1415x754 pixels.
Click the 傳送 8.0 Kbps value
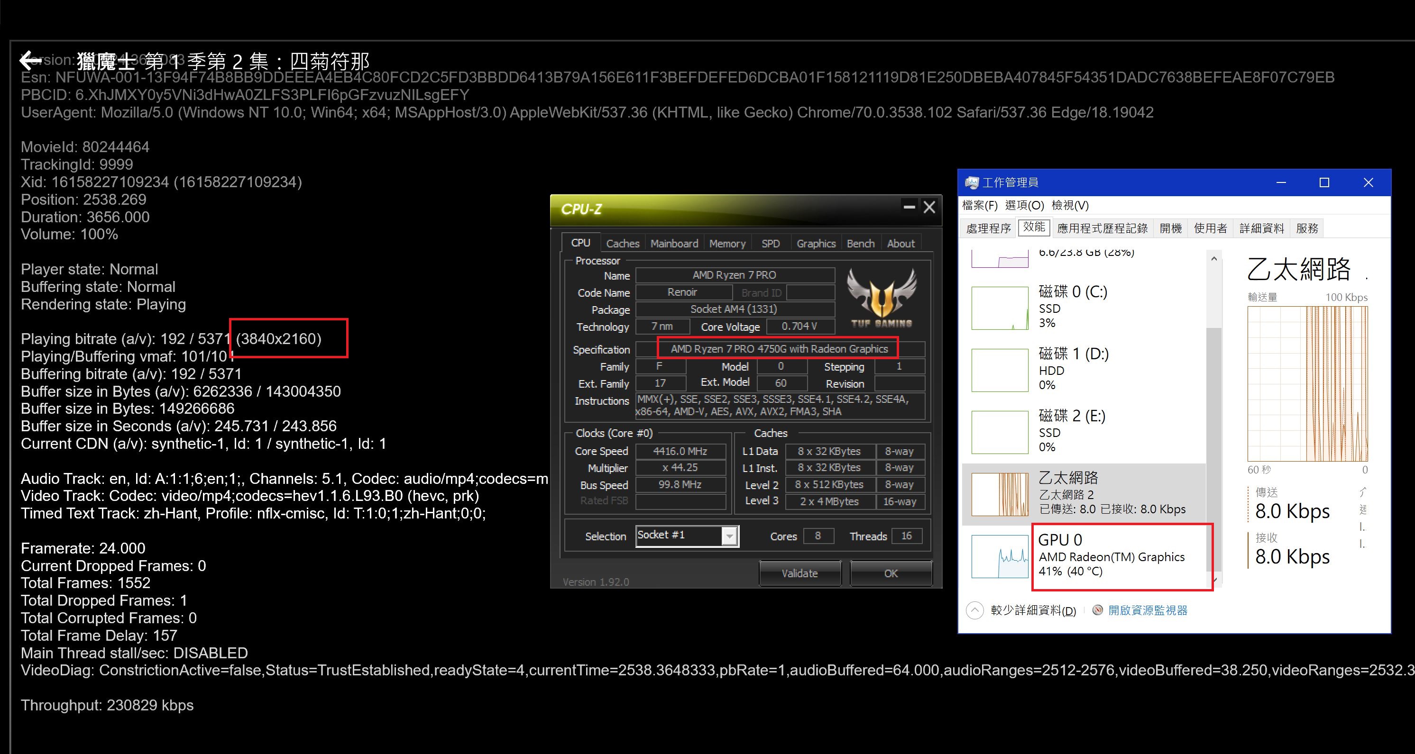tap(1292, 511)
